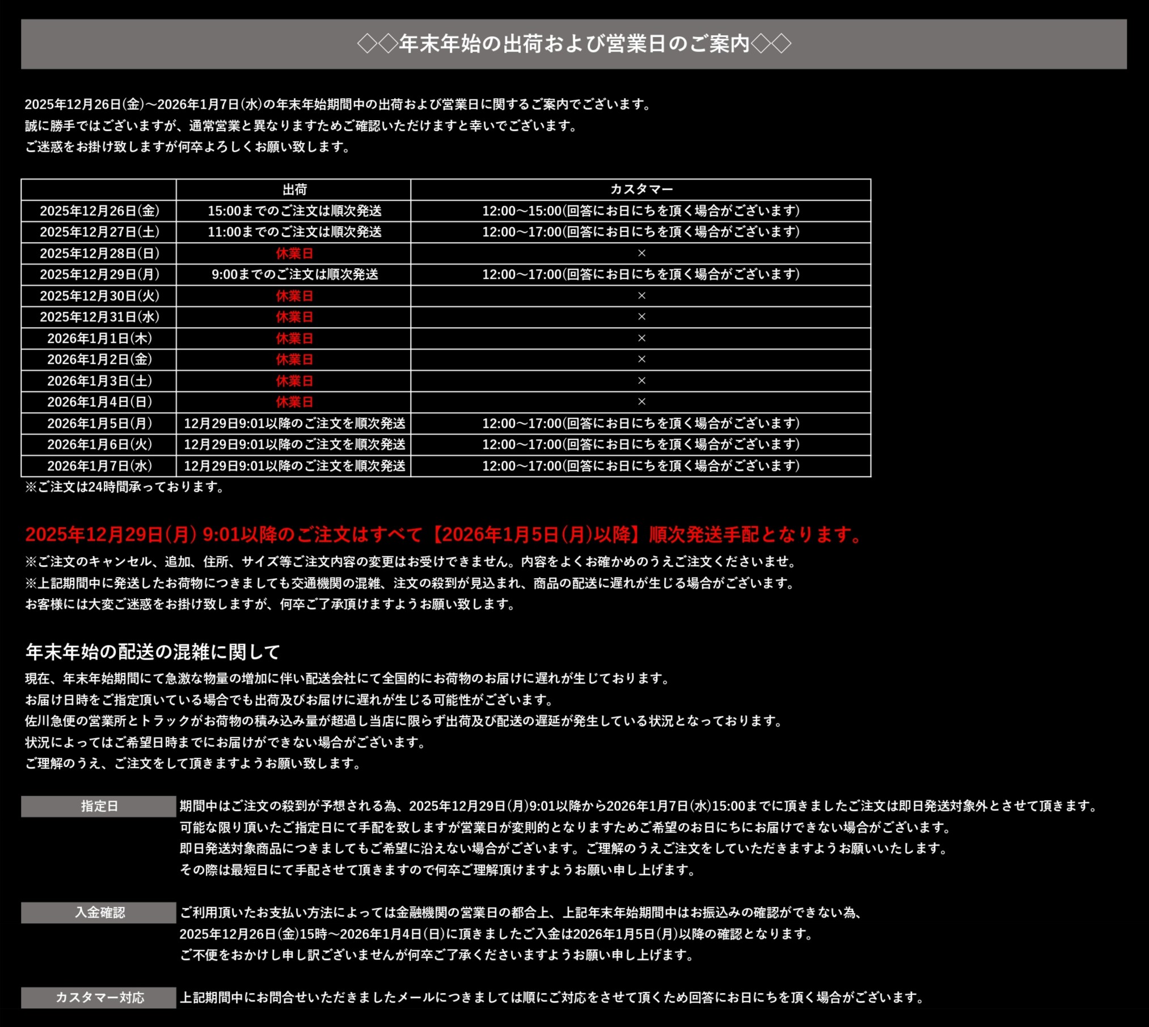The image size is (1149, 1027).
Task: Click the red 休業日 text for 12月28日
Action: point(294,253)
